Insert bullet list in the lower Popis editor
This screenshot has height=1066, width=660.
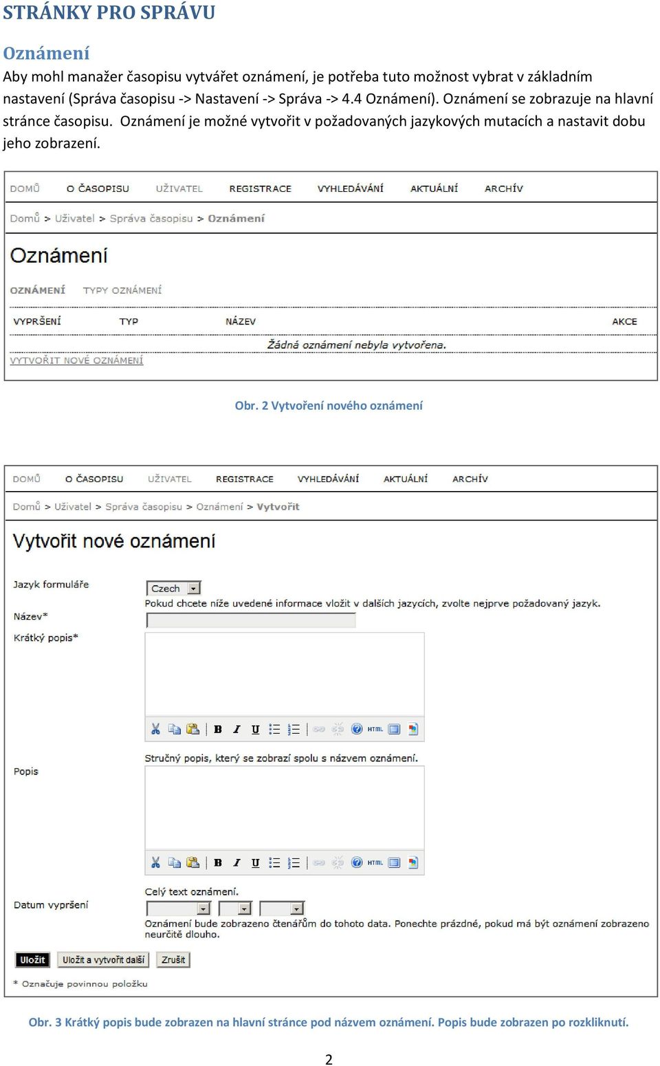(274, 862)
